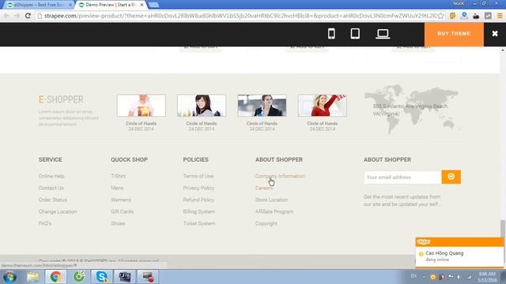The image size is (506, 284).
Task: Click the Atlantic Ave Virginia Beach address
Action: coord(410,110)
